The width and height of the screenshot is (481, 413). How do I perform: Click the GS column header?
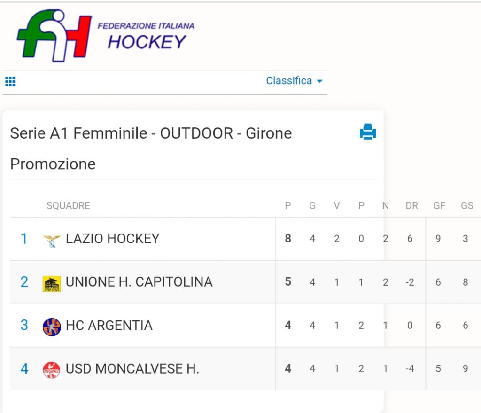[467, 206]
